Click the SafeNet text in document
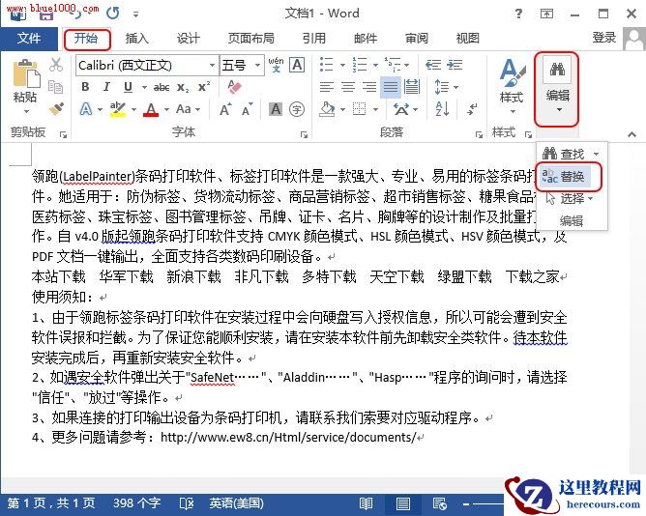Screen dimensions: 646x516 212,377
